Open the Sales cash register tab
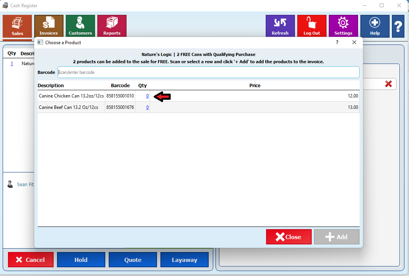 click(x=17, y=26)
